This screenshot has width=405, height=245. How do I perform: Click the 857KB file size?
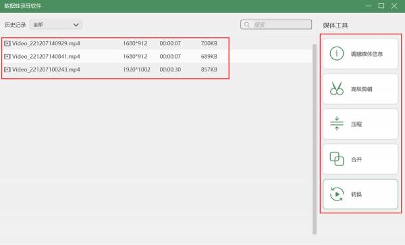[209, 70]
